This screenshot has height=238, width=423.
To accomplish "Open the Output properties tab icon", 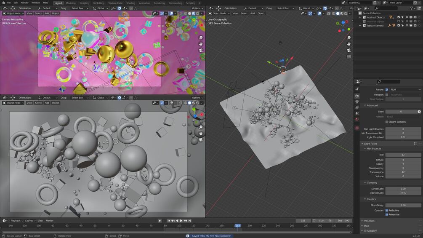I will 357,102.
